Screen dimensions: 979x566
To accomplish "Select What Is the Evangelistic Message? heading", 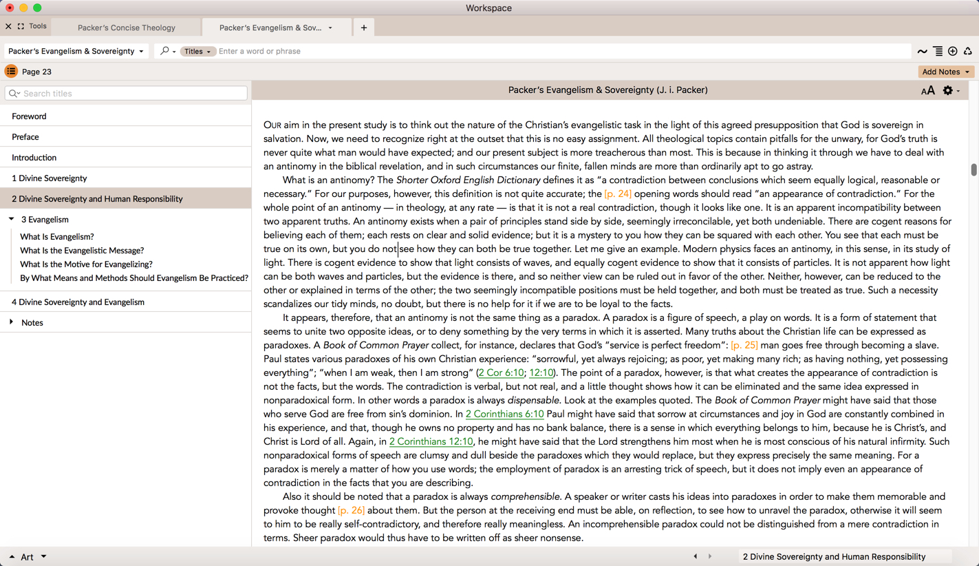I will [x=82, y=251].
